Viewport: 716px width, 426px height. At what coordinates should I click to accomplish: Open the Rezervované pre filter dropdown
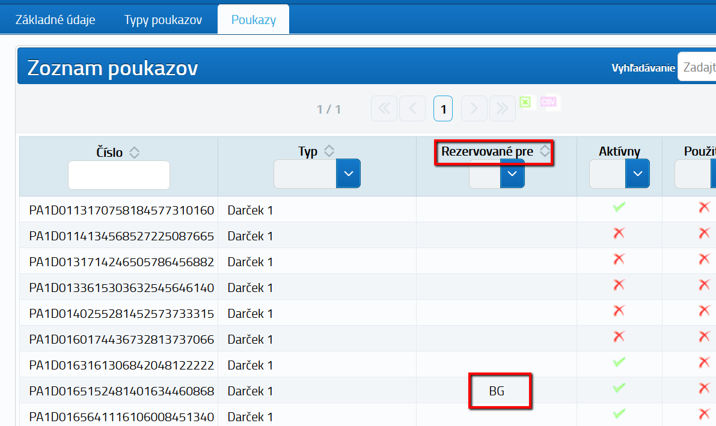(x=512, y=174)
